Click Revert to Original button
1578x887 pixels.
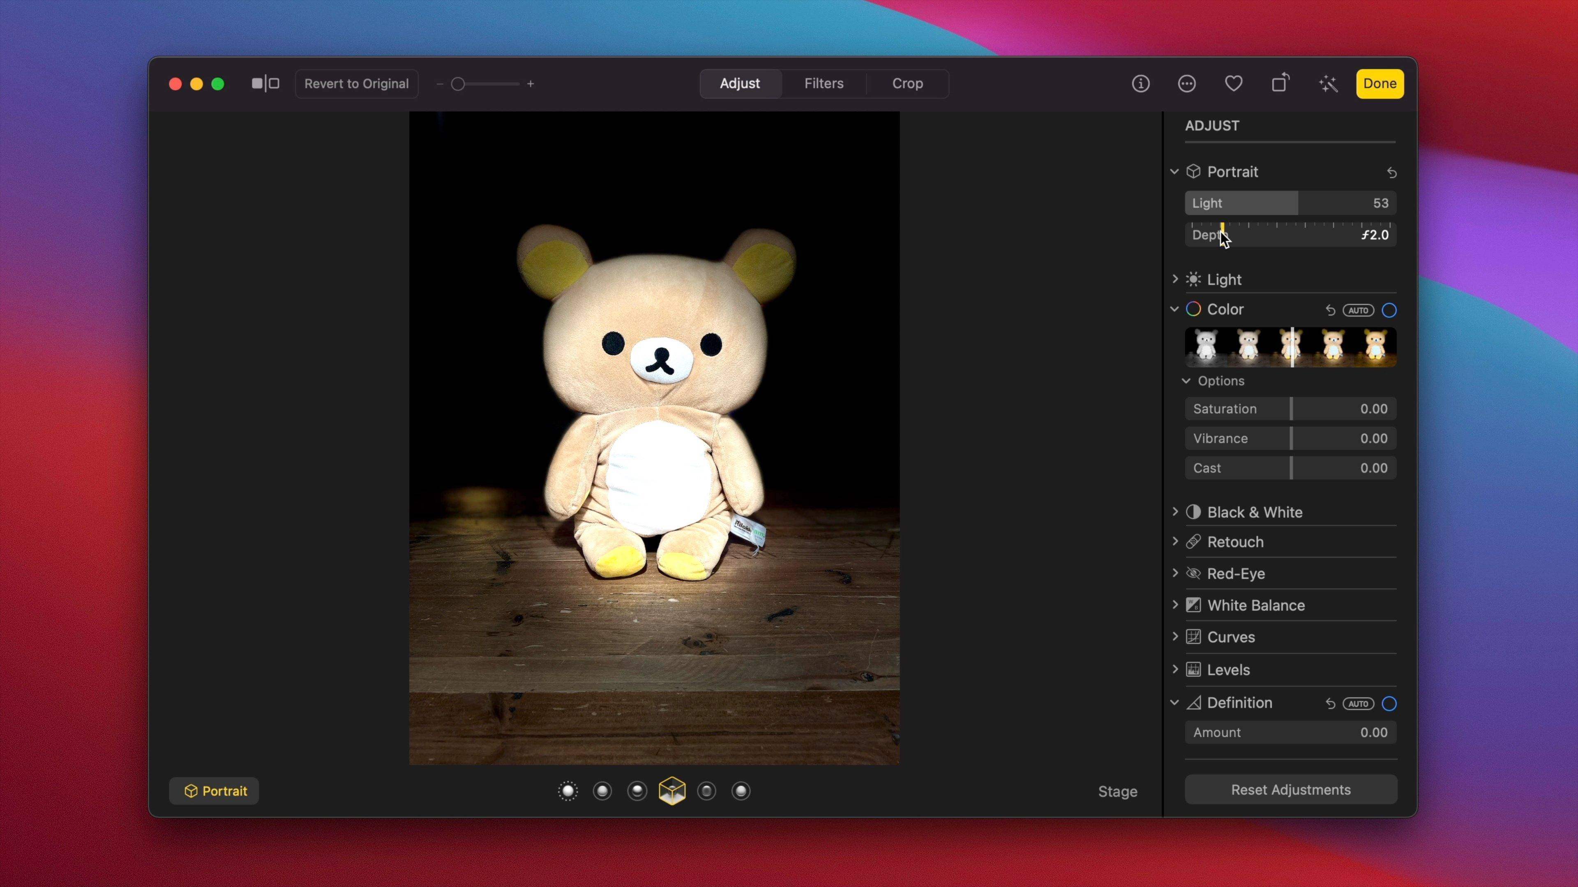357,84
